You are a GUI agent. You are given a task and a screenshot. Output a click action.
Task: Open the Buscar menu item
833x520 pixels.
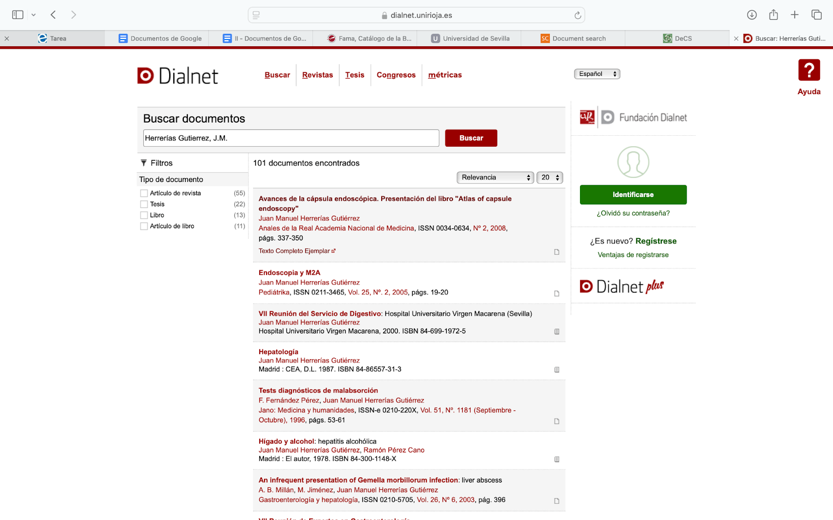277,75
